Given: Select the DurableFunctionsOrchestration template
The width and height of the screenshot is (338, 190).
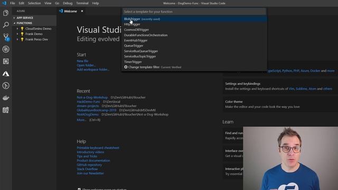Looking at the screenshot, I should click(194, 35).
